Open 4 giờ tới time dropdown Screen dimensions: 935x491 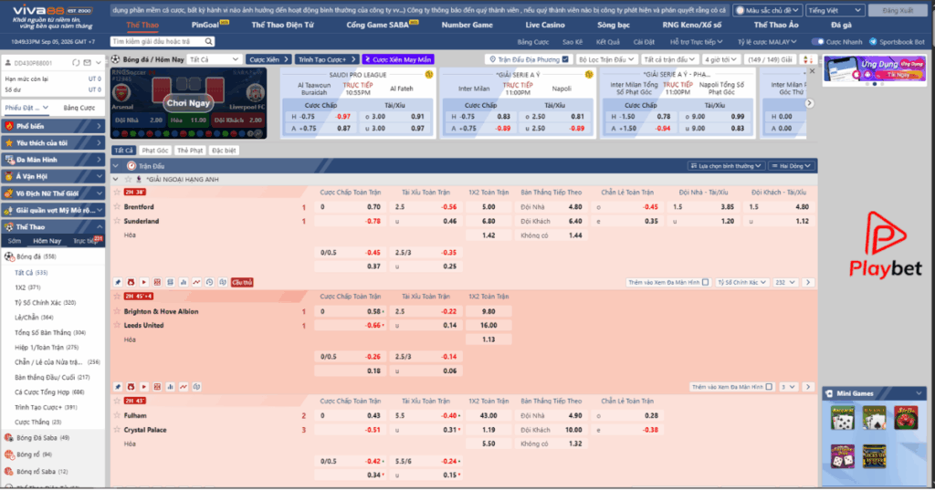pyautogui.click(x=720, y=59)
